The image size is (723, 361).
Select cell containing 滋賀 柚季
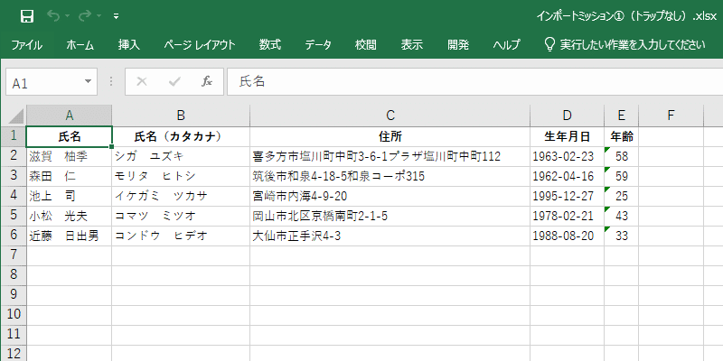click(70, 156)
